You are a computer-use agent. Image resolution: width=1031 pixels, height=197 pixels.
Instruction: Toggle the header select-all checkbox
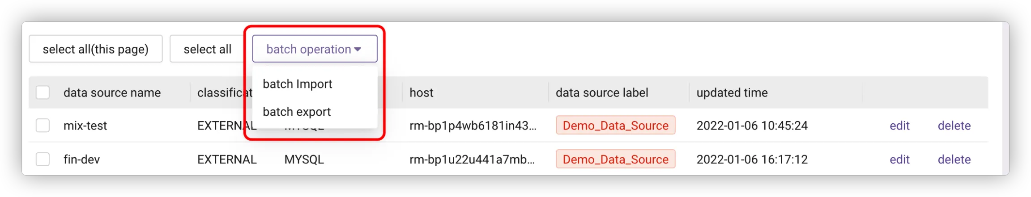pyautogui.click(x=43, y=92)
